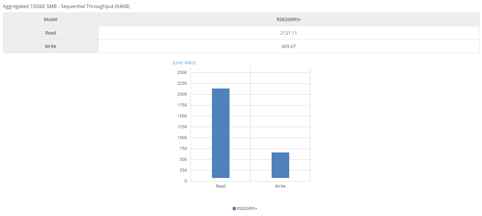The image size is (482, 216).
Task: Click the 250 y-axis tick label
Action: [183, 170]
